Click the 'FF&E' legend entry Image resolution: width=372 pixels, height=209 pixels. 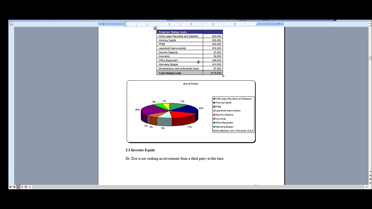[217, 107]
